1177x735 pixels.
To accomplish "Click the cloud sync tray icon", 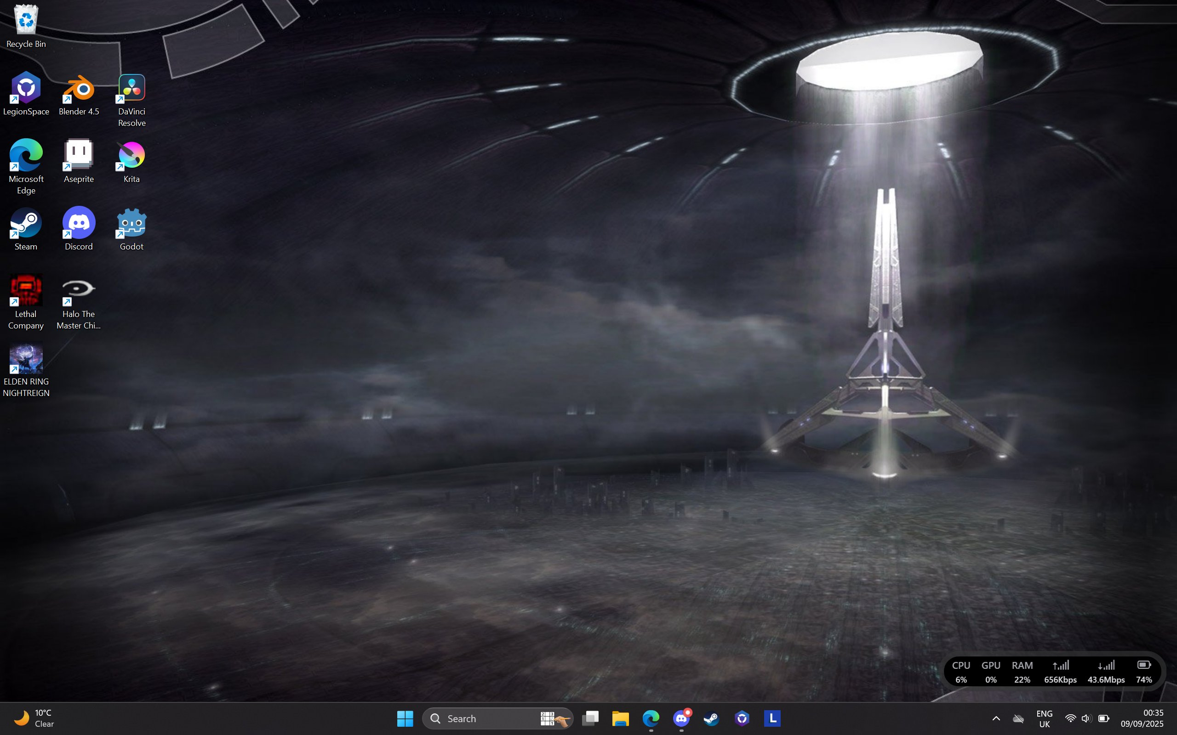I will pyautogui.click(x=1018, y=718).
